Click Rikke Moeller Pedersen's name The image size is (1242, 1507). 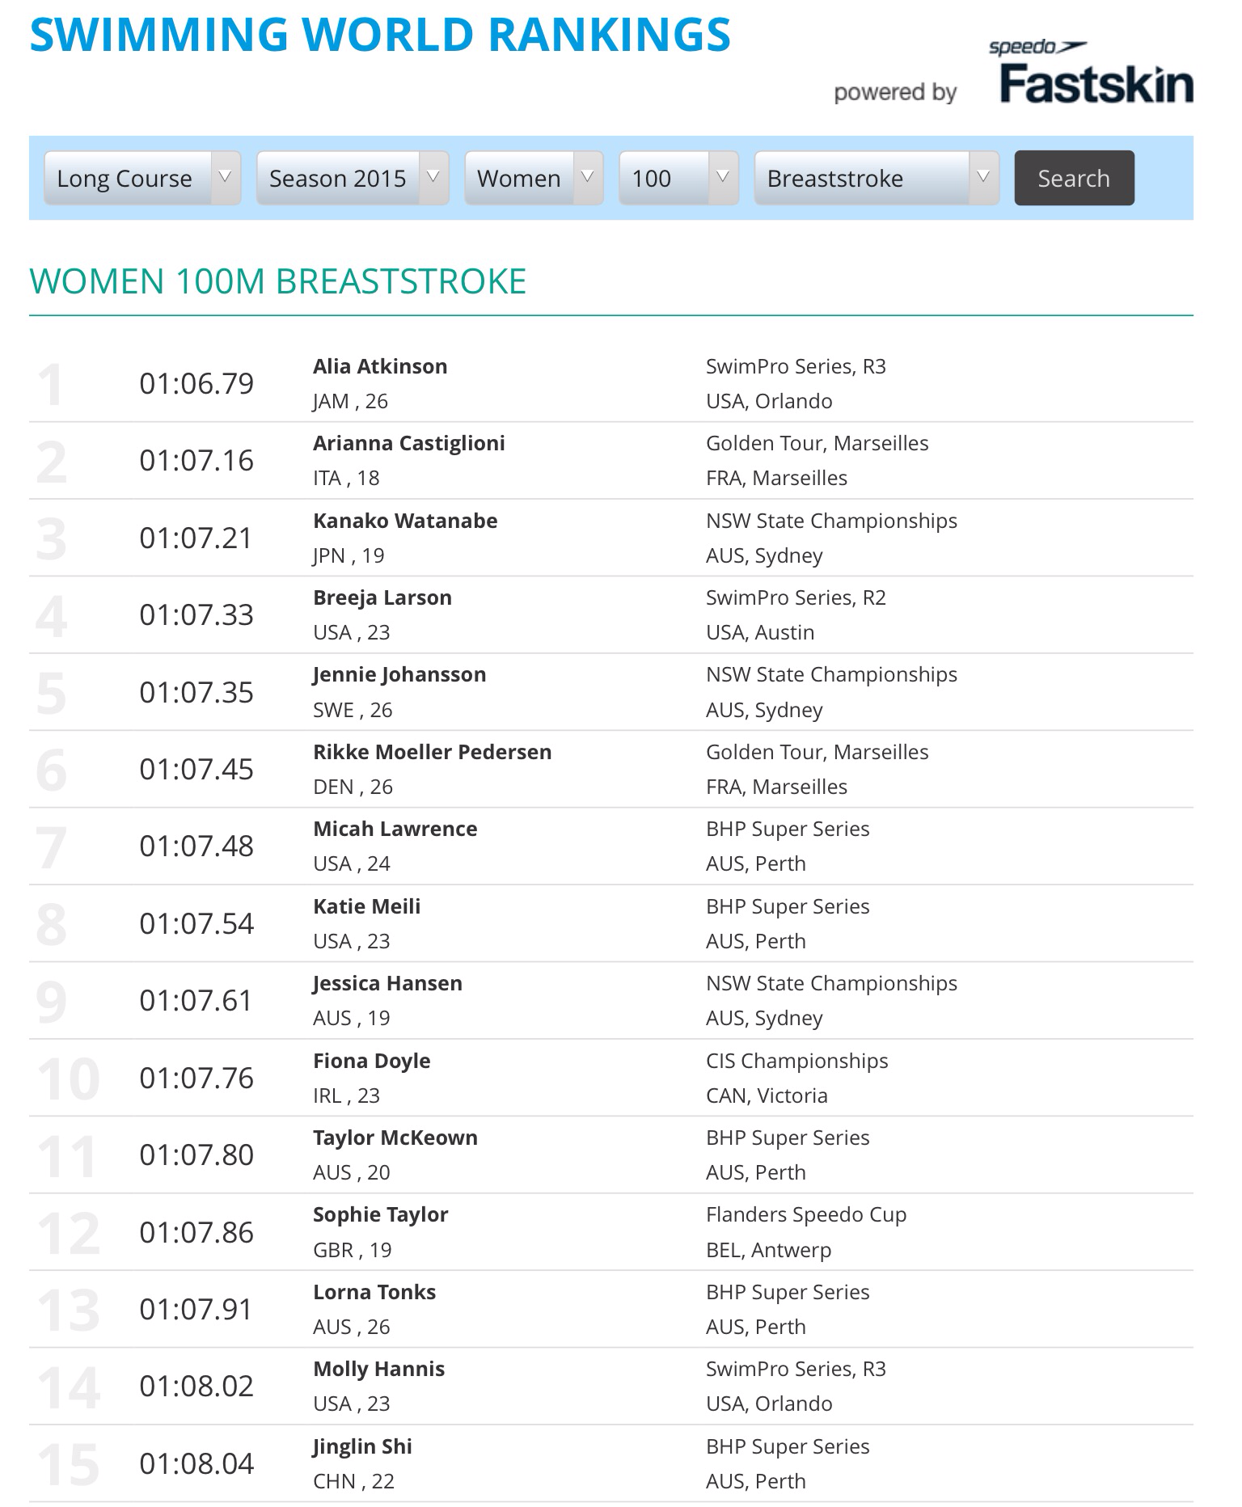(432, 752)
